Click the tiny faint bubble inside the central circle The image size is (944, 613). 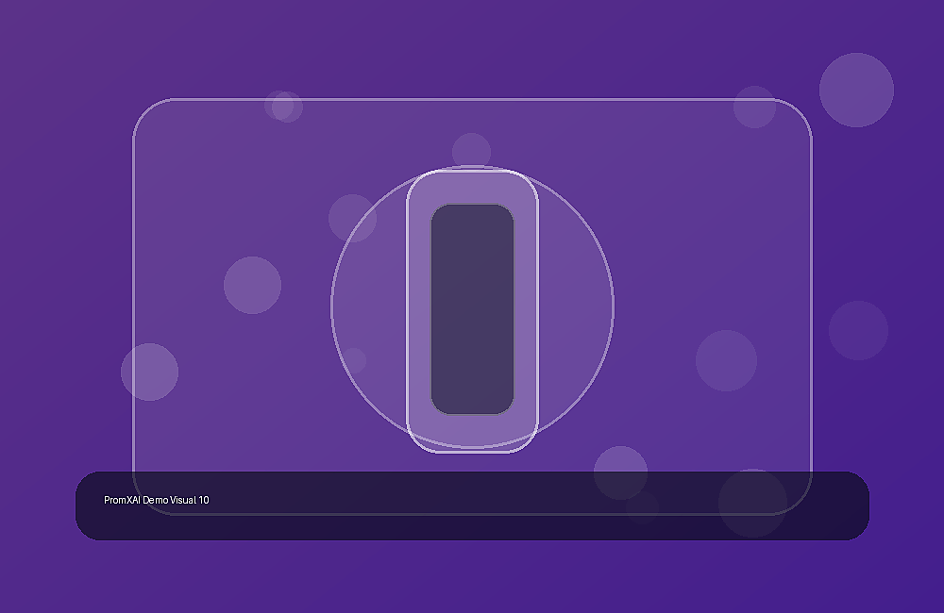(x=354, y=359)
